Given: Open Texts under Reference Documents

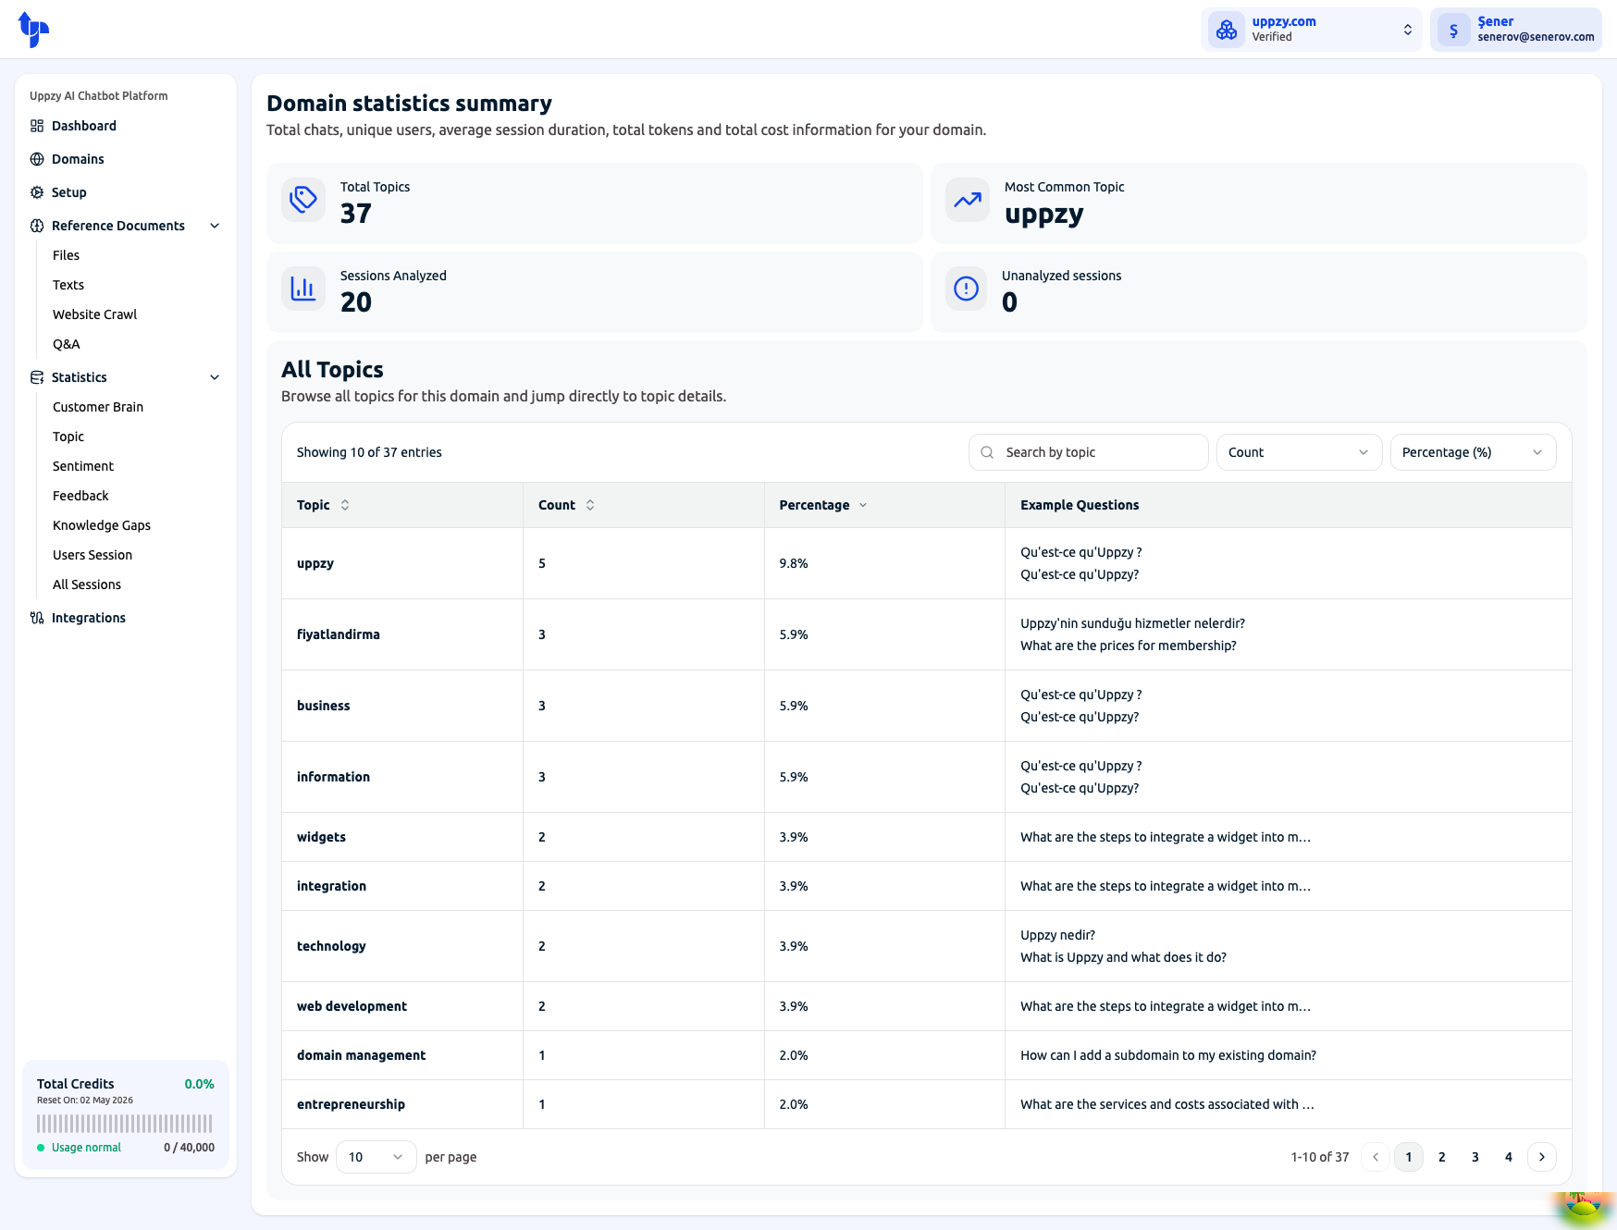Looking at the screenshot, I should (68, 285).
